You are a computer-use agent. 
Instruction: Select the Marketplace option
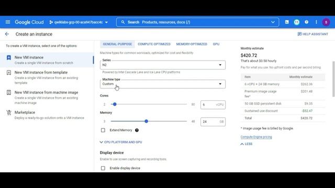click(x=47, y=115)
